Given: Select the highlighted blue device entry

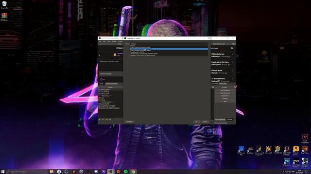Looking at the screenshot, I should click(x=169, y=49).
